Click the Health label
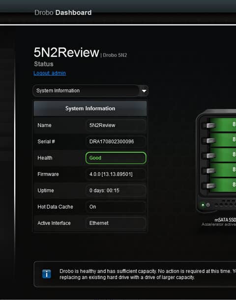 (45, 158)
